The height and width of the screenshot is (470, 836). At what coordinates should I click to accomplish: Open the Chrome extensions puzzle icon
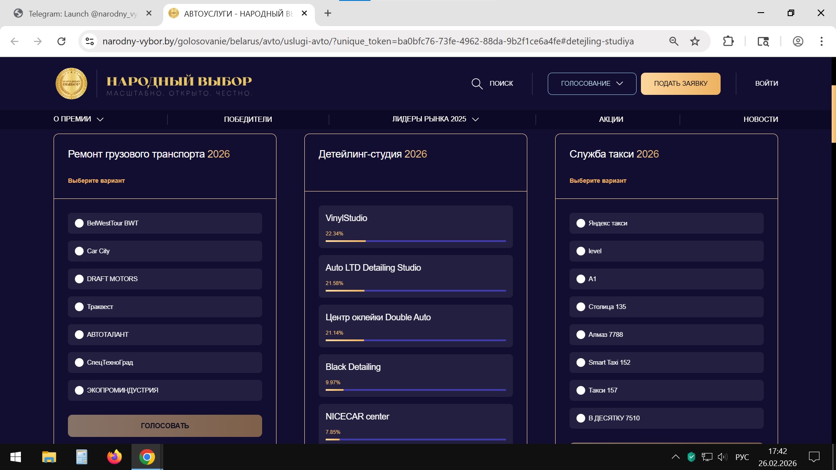click(728, 41)
